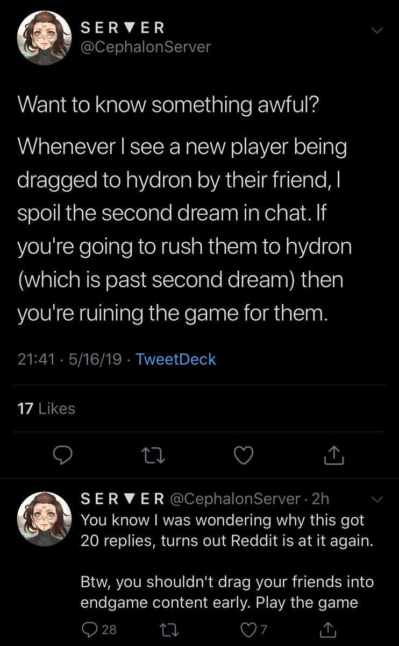Image resolution: width=399 pixels, height=646 pixels.
Task: View the 17 Likes list
Action: [46, 409]
